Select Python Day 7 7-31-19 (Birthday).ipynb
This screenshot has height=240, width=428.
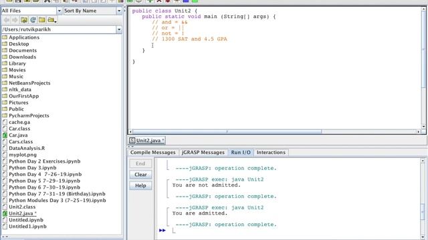click(57, 194)
